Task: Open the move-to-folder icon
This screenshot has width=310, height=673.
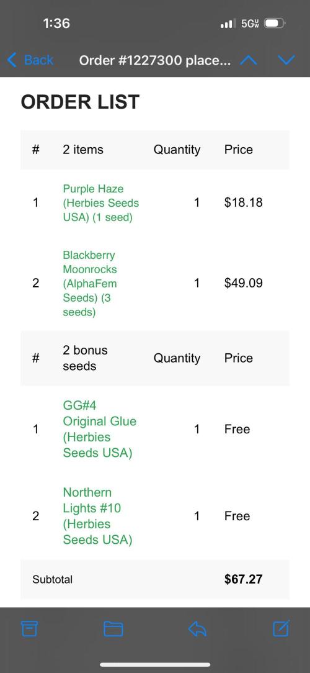Action: coord(113,629)
